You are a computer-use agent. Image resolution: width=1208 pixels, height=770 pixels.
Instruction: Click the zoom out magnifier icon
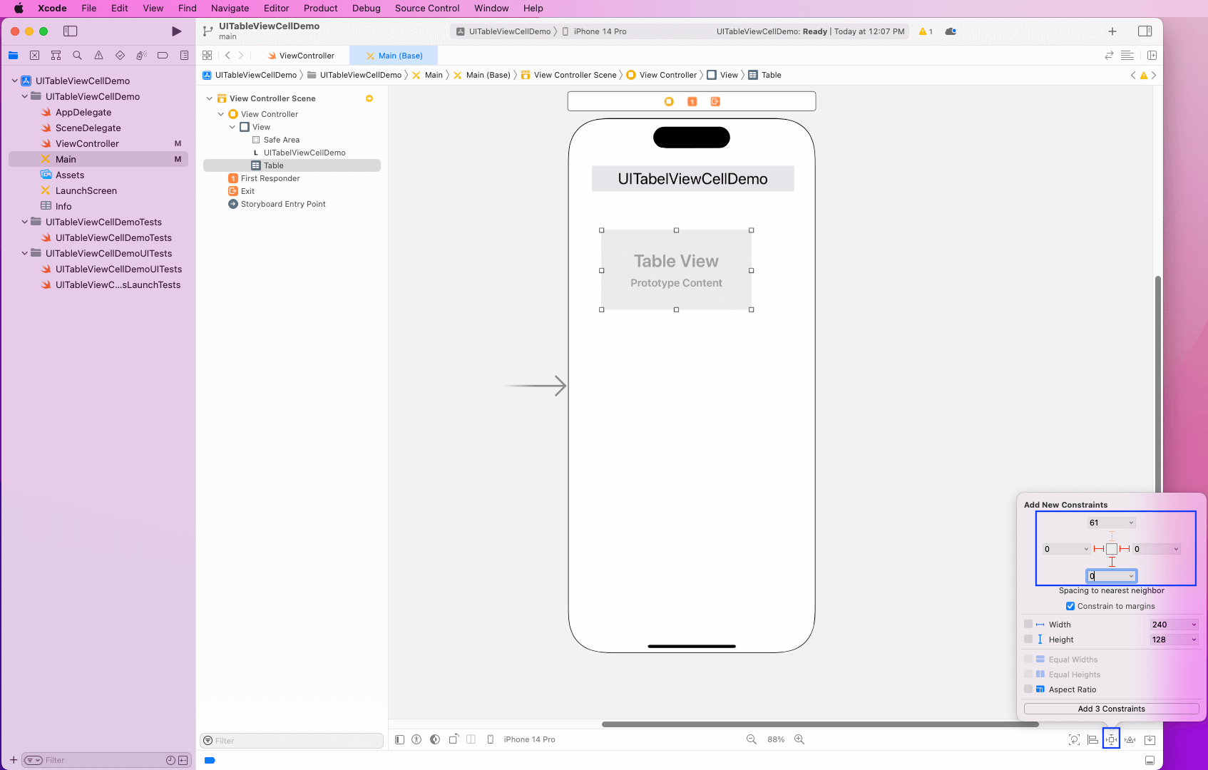pyautogui.click(x=751, y=739)
